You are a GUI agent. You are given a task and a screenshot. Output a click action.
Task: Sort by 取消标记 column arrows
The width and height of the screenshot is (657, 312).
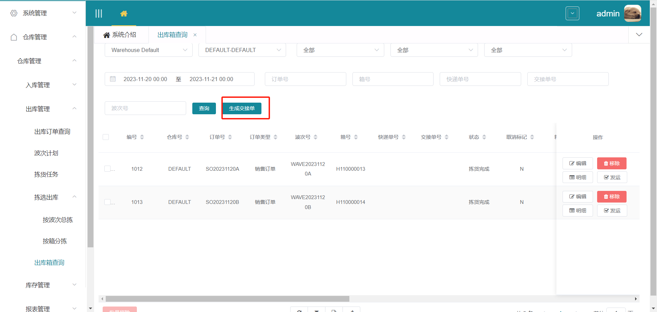(x=532, y=137)
